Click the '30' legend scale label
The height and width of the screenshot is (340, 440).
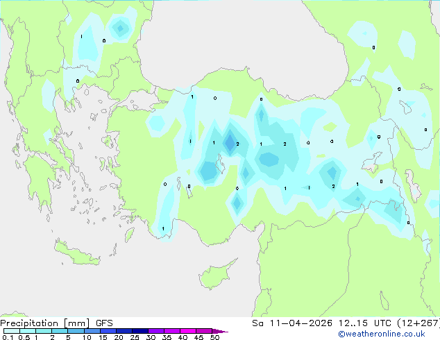pyautogui.click(x=151, y=337)
